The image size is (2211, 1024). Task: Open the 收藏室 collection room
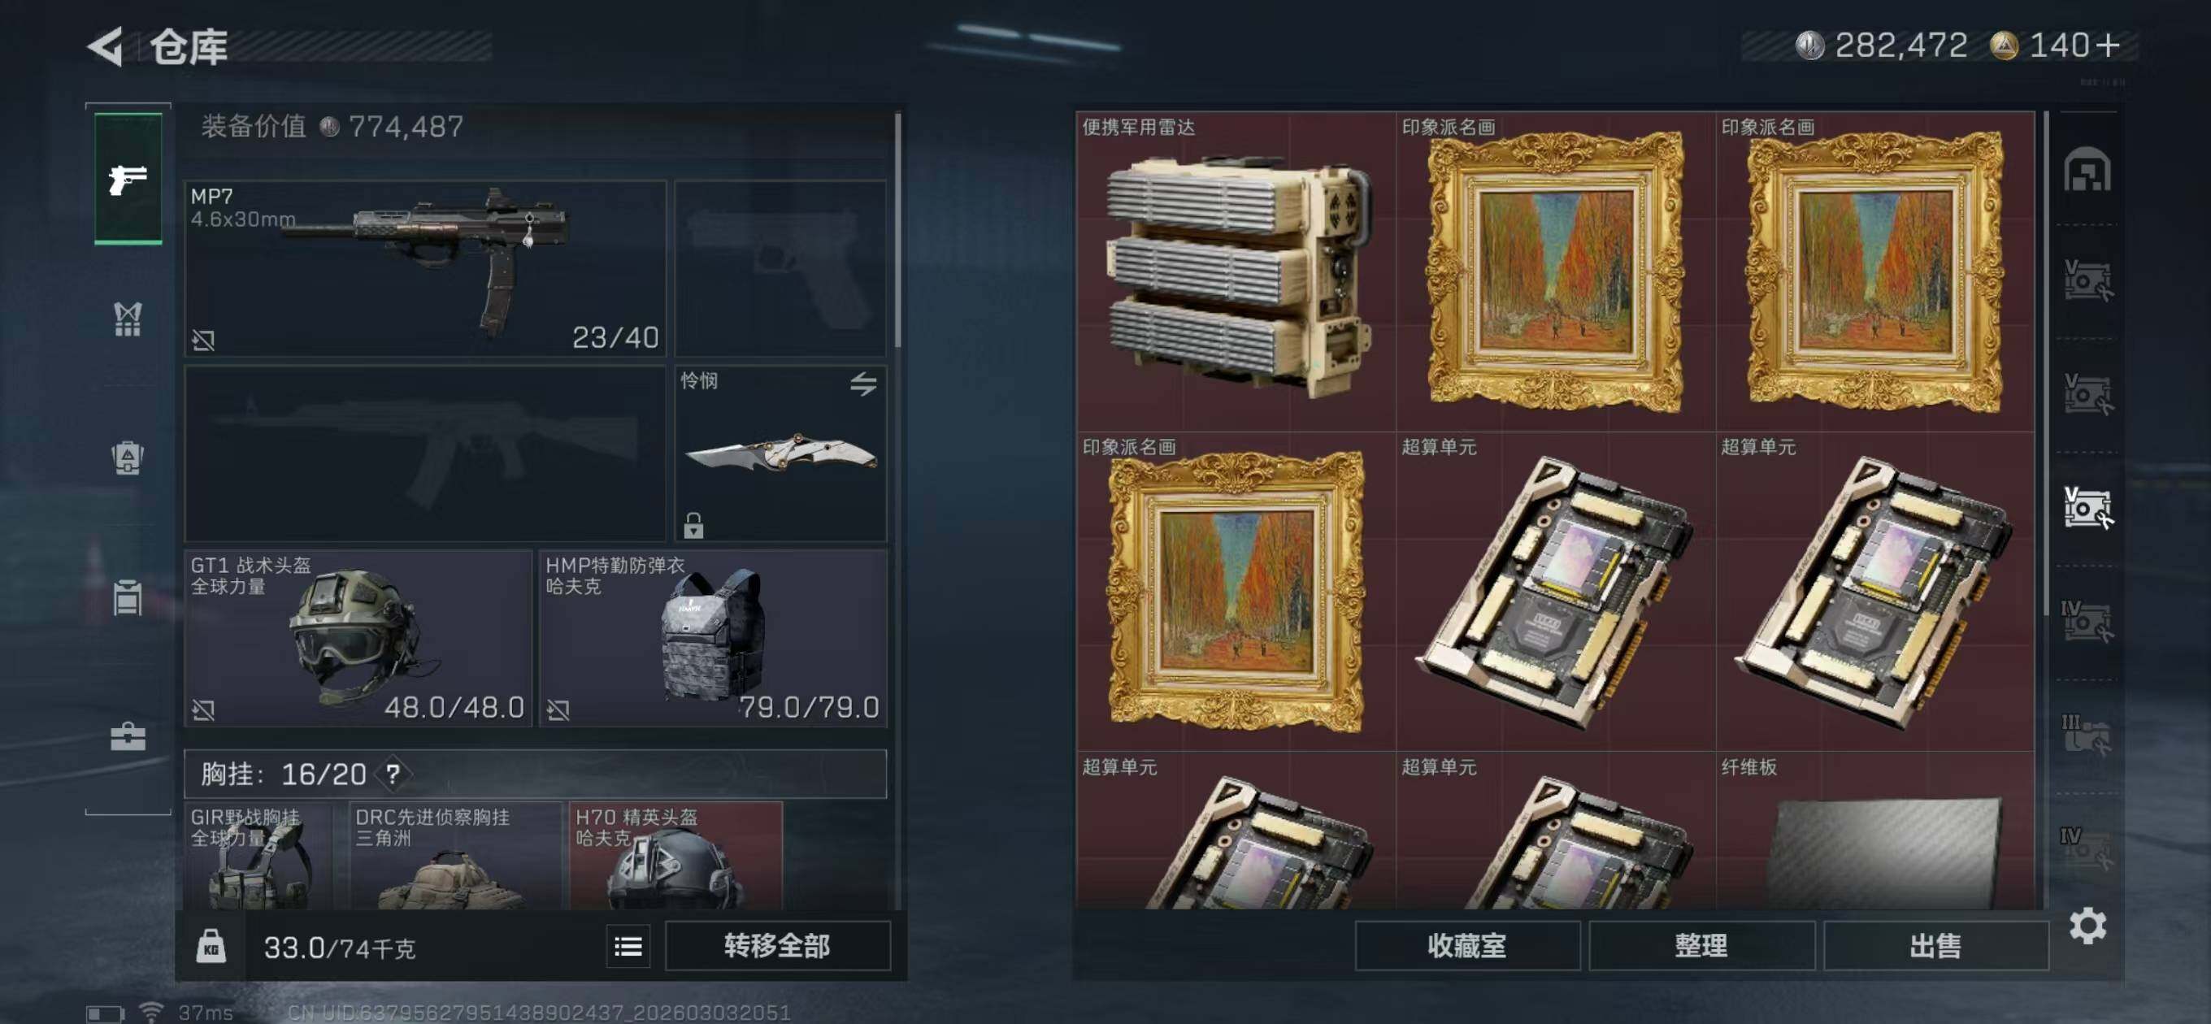pyautogui.click(x=1467, y=946)
